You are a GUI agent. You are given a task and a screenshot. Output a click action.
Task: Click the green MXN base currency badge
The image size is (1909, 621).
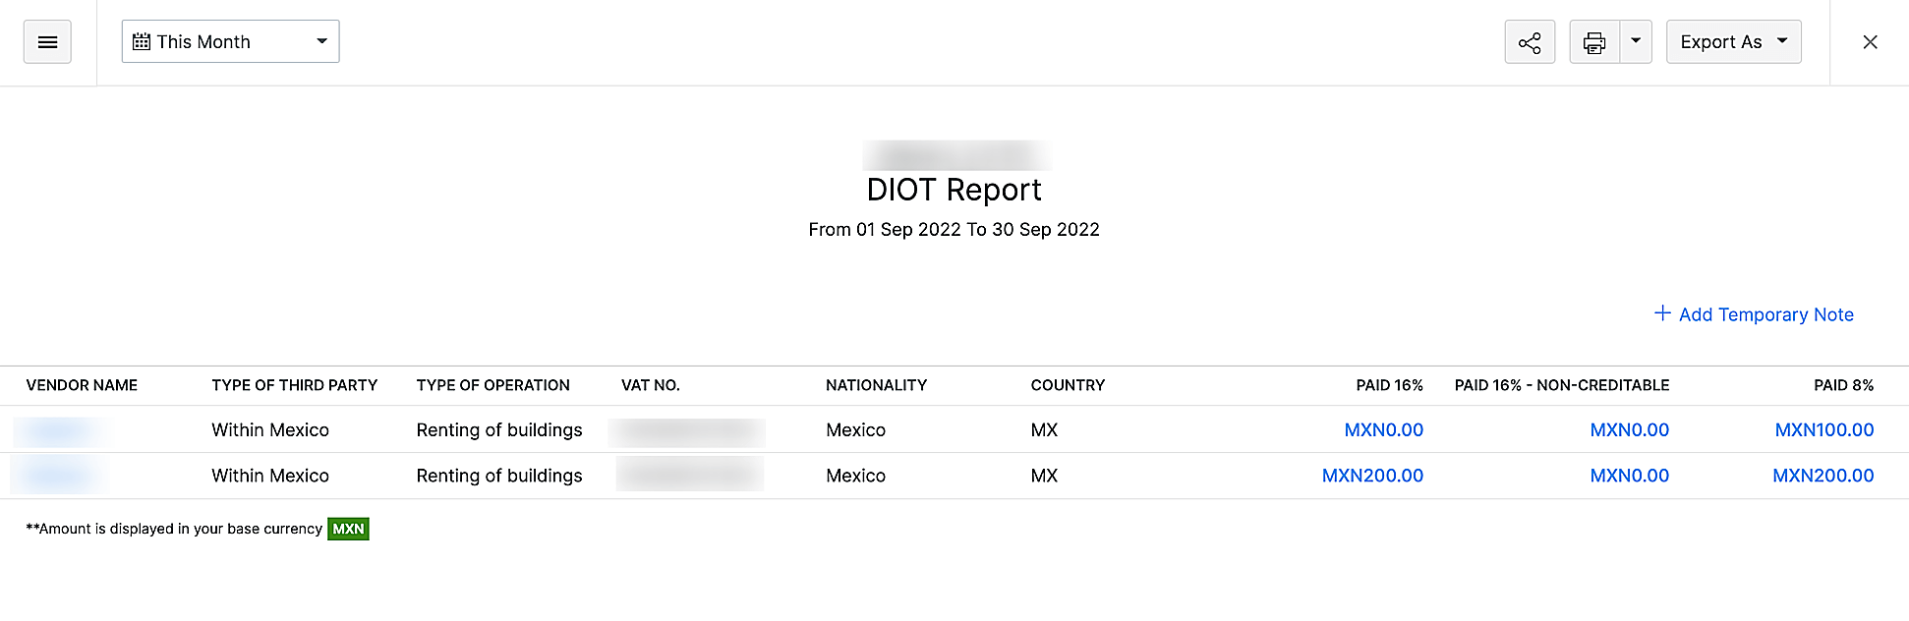[347, 529]
